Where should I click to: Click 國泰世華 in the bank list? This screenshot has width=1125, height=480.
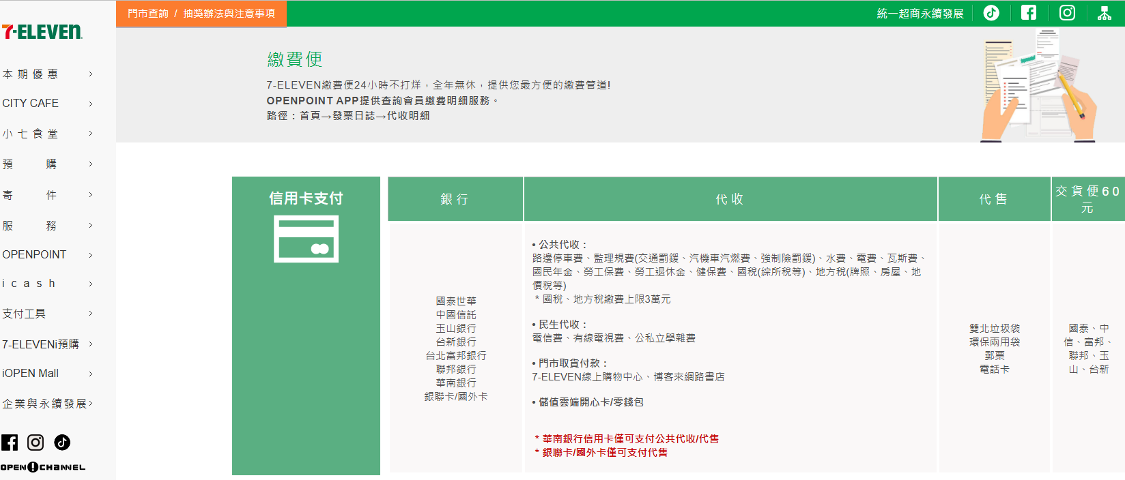(456, 301)
